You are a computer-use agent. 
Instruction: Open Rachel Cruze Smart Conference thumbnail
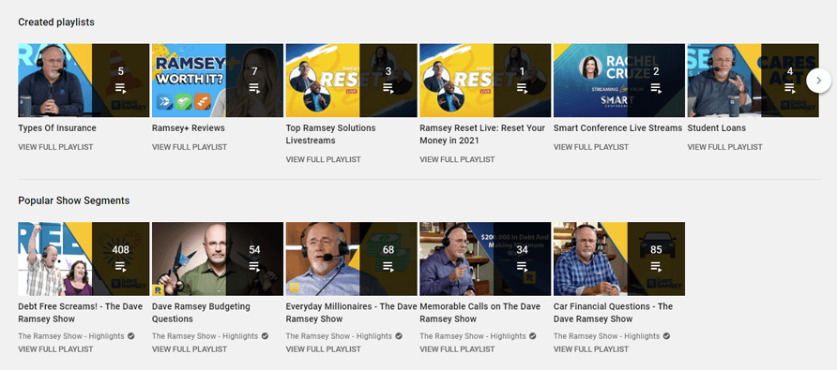(619, 81)
